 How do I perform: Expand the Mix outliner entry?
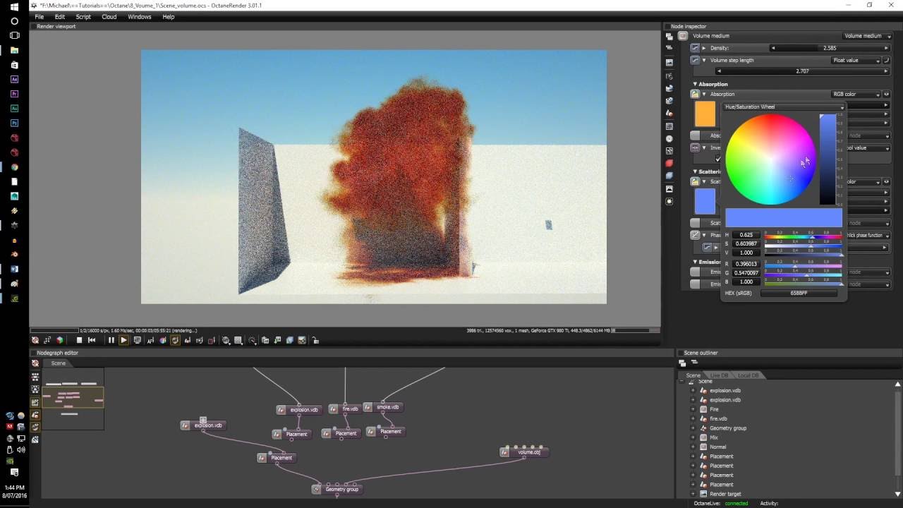693,437
